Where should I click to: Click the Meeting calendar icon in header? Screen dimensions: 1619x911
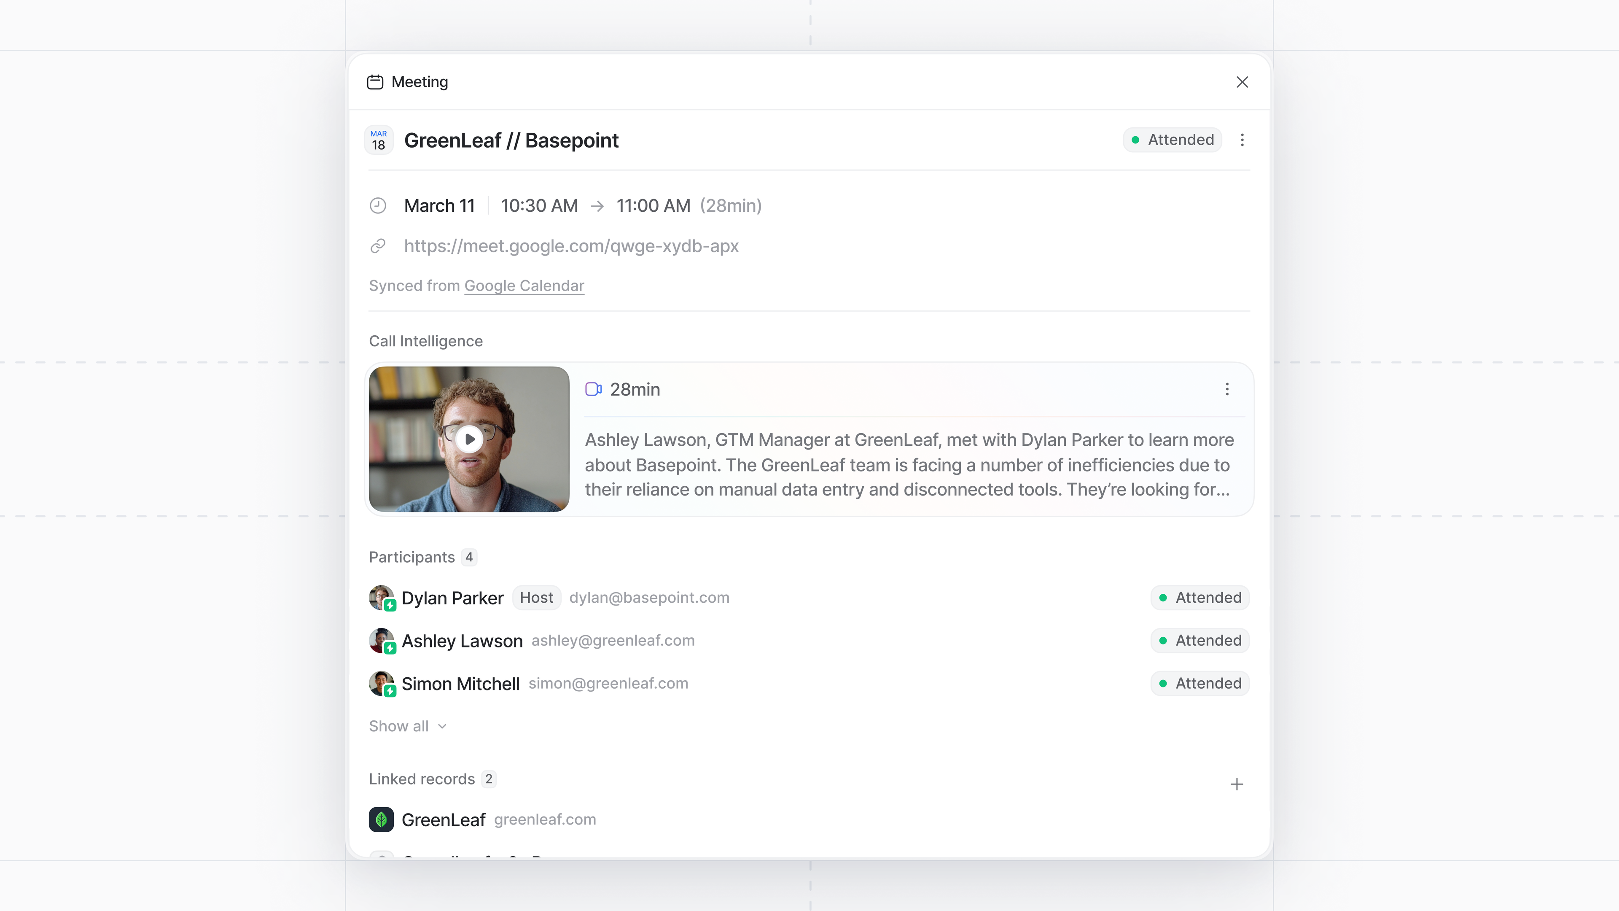[x=375, y=82]
